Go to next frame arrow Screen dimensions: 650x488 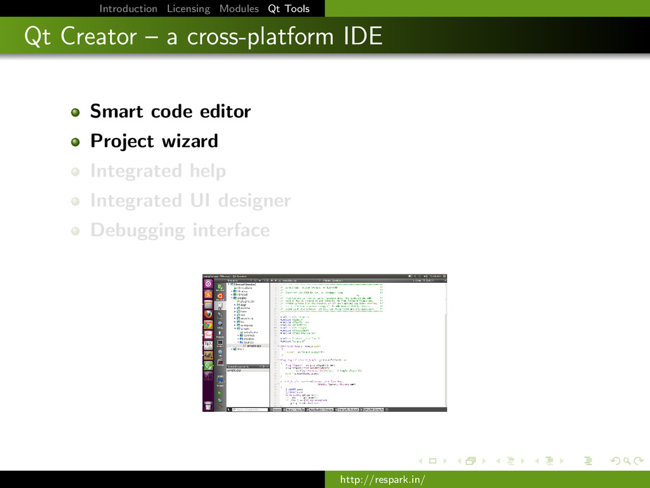484,461
